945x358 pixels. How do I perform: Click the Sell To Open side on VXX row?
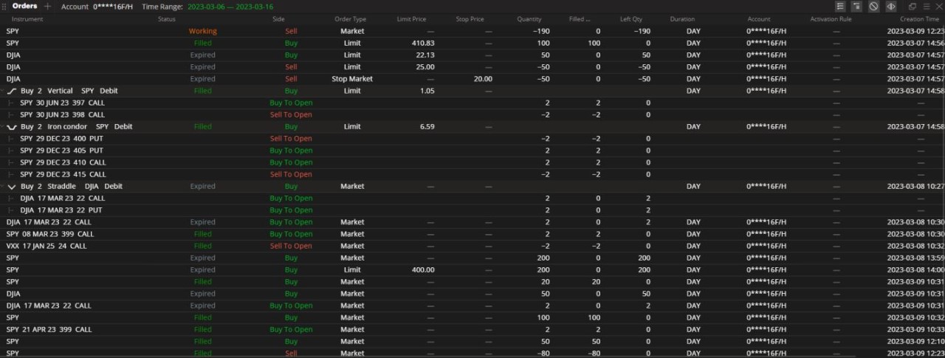tap(291, 246)
